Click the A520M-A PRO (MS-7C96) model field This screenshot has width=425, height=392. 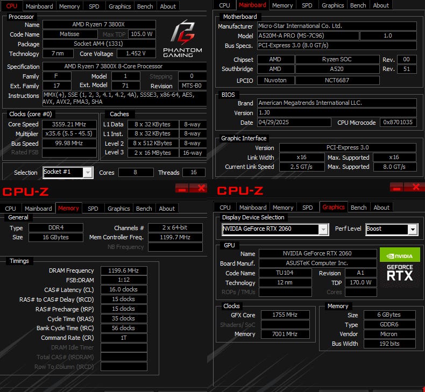[308, 36]
